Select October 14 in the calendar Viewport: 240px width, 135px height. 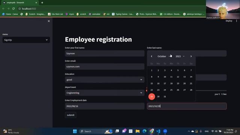coord(191,77)
